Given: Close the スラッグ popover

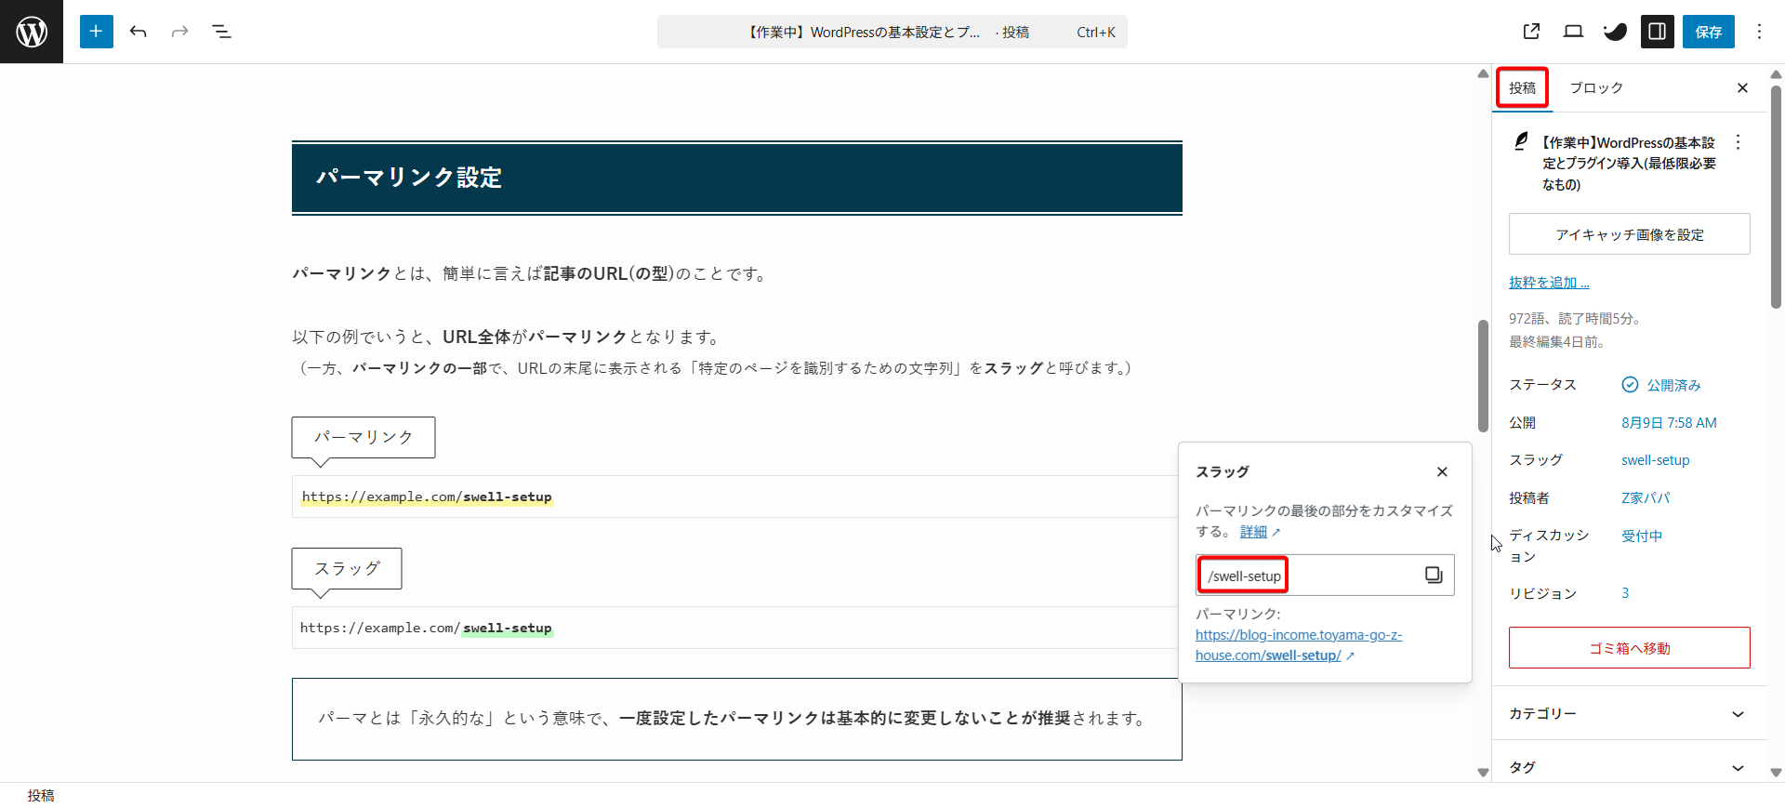Looking at the screenshot, I should (x=1442, y=472).
